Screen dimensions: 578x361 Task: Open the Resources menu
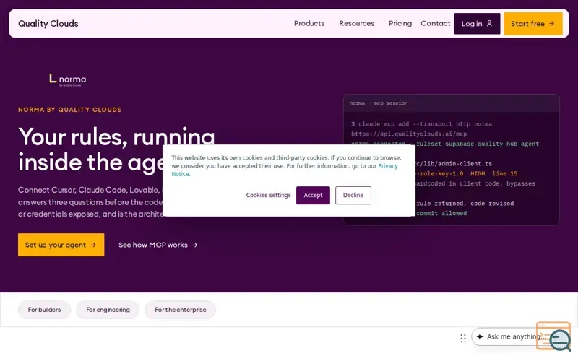click(x=356, y=23)
